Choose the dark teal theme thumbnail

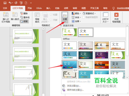[x=86, y=55]
